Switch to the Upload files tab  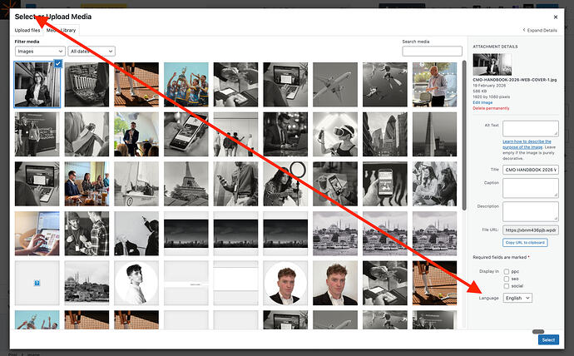pos(27,31)
